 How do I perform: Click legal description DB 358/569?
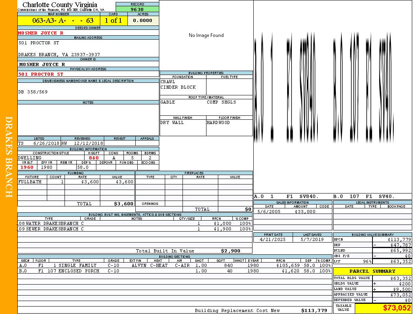33,92
